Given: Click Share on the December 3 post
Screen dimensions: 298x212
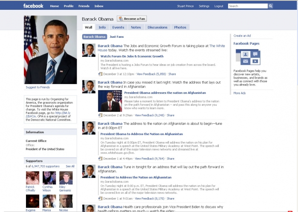Looking at the screenshot, I should tap(172, 74).
